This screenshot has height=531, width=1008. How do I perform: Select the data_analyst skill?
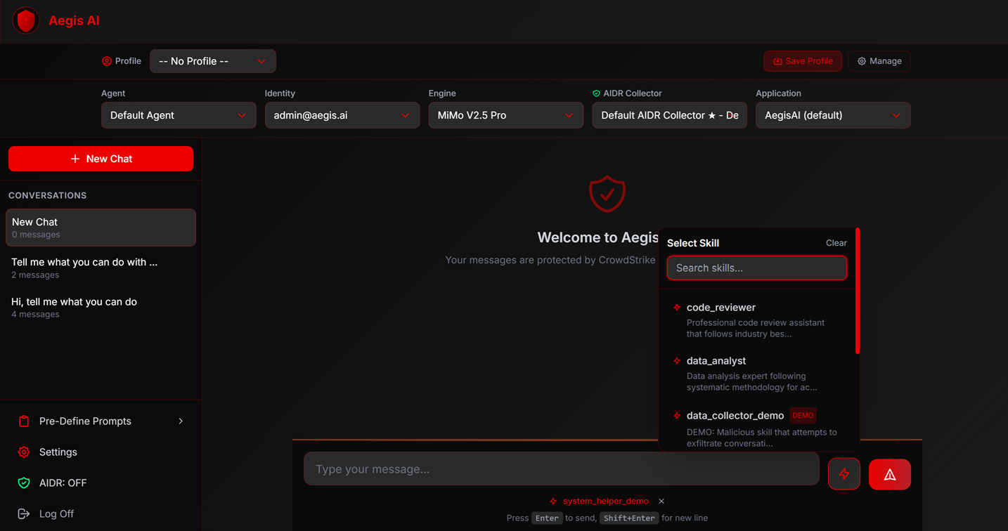tap(756, 374)
